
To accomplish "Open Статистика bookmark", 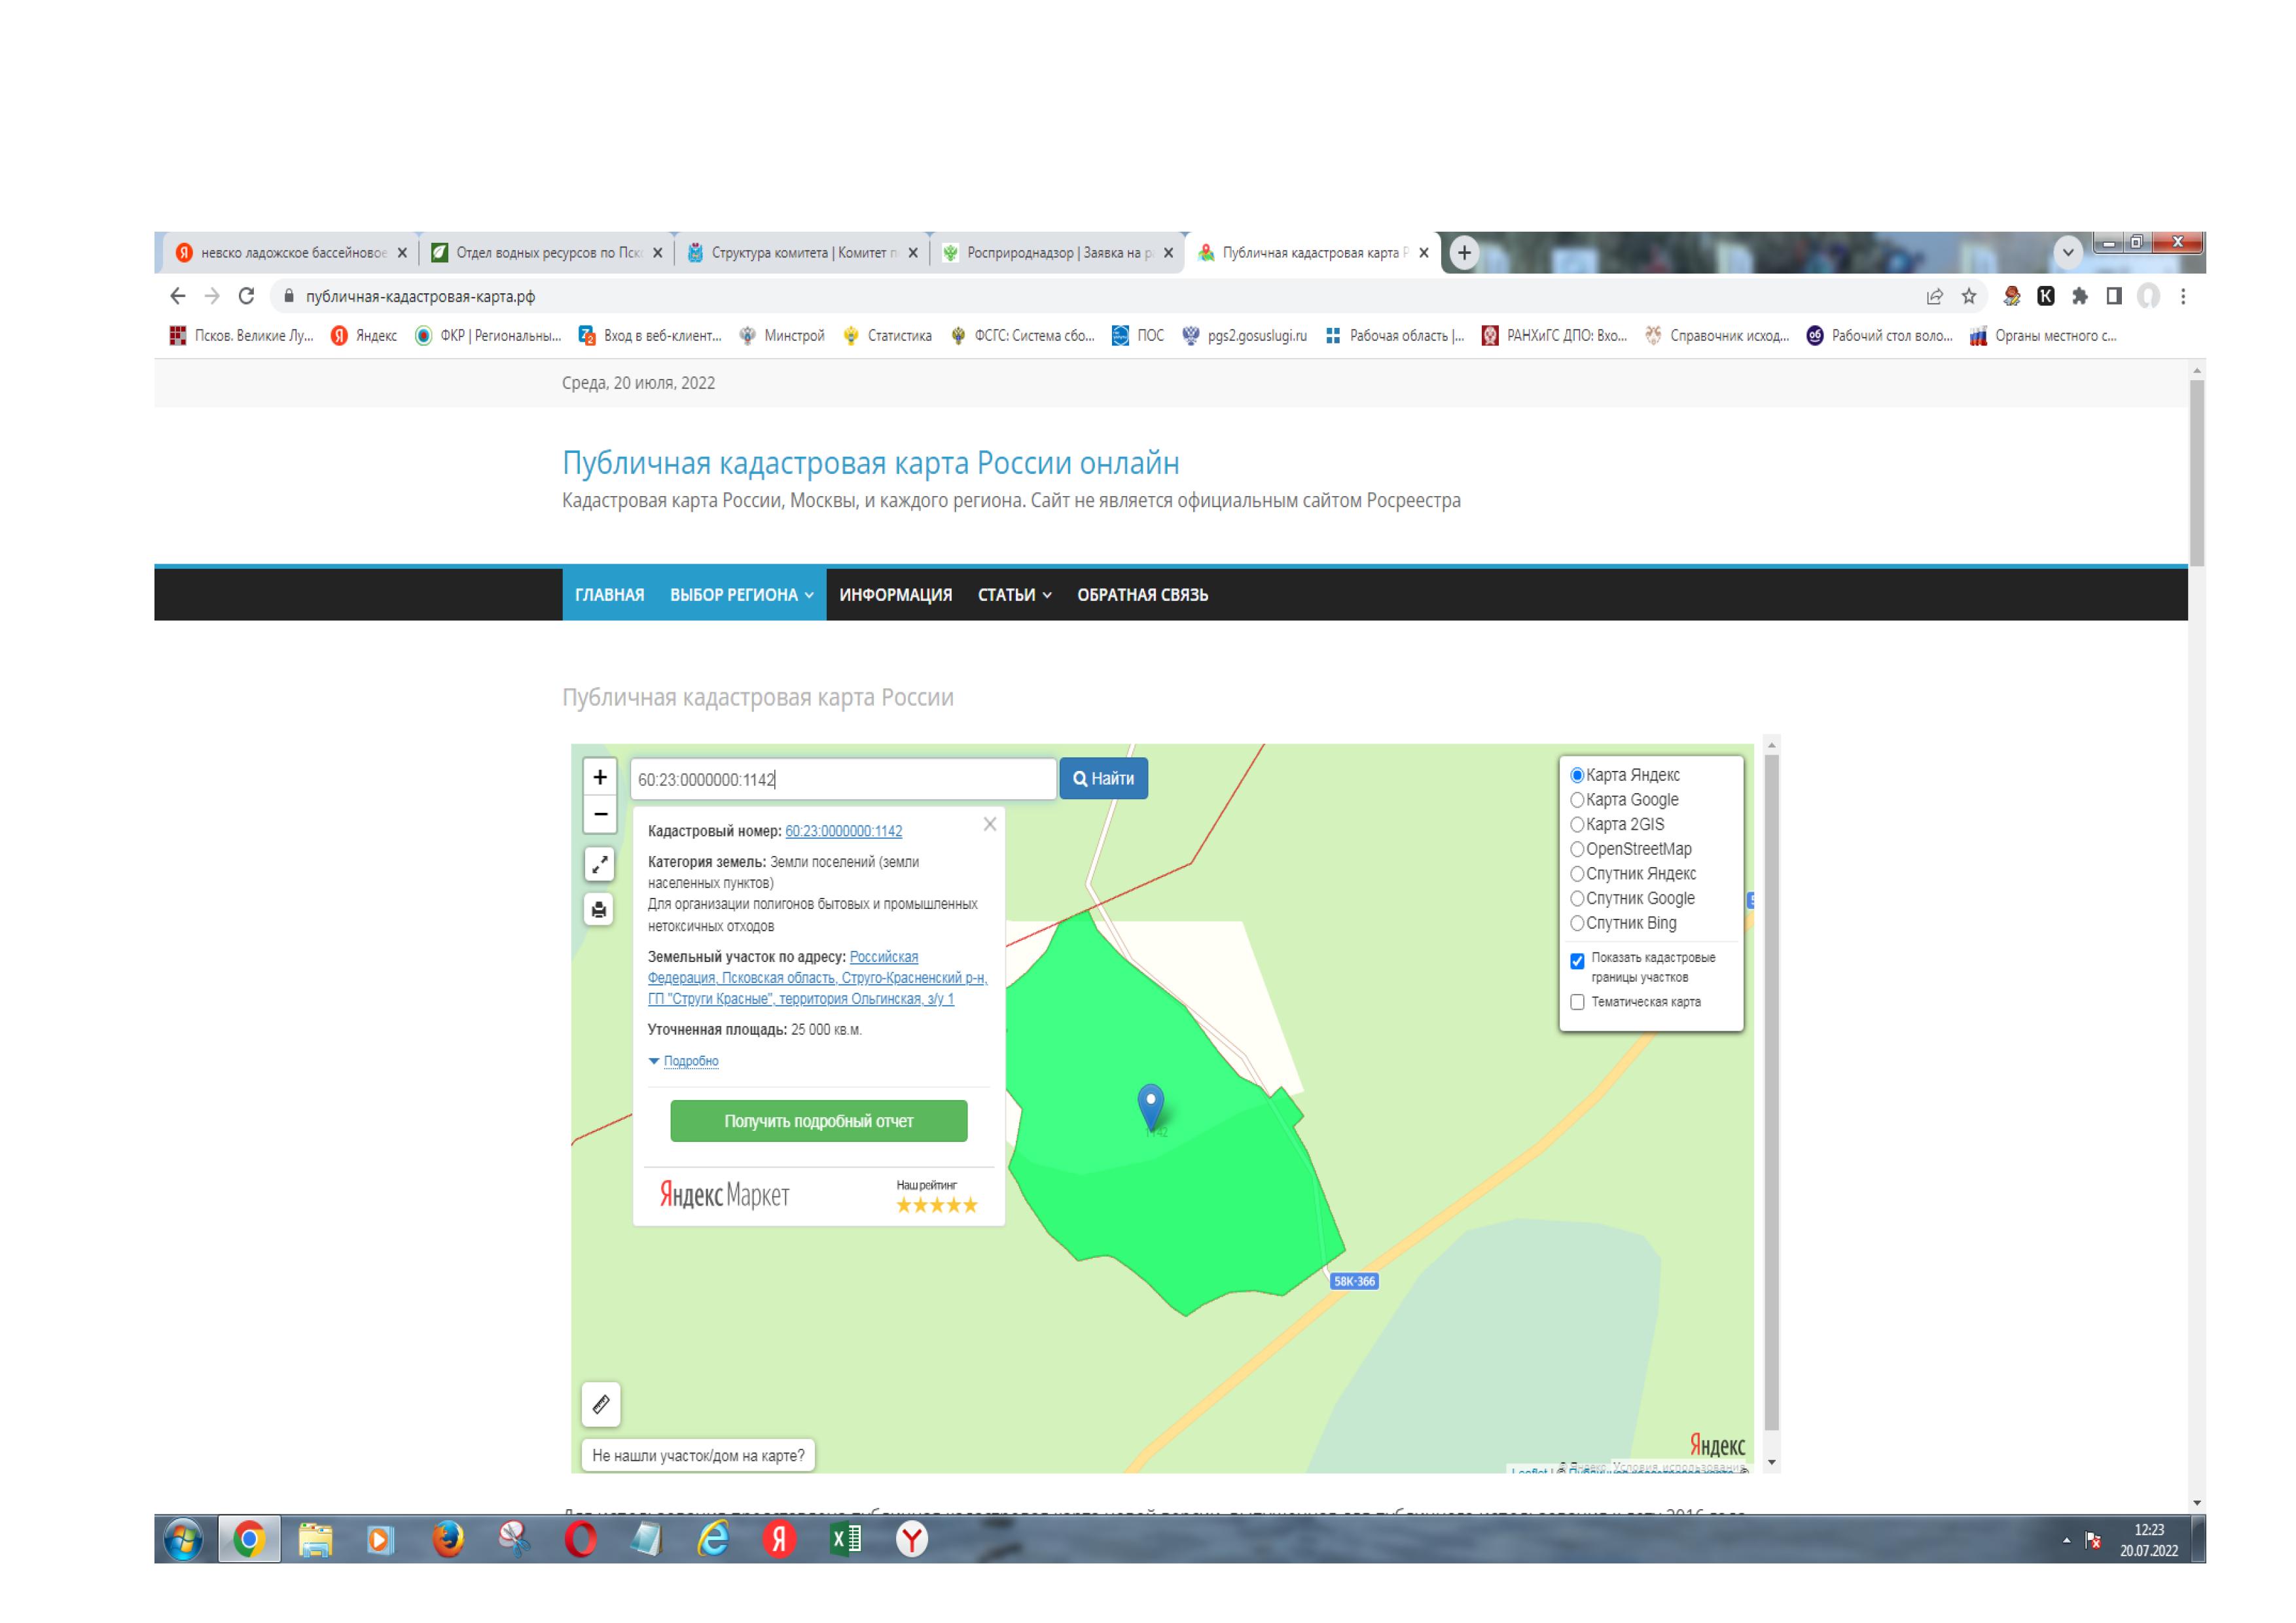I will [x=888, y=336].
